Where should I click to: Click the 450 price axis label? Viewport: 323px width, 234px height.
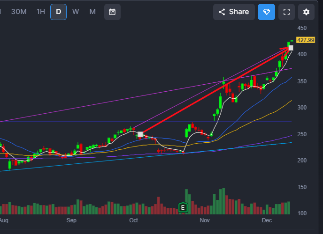pos(302,28)
